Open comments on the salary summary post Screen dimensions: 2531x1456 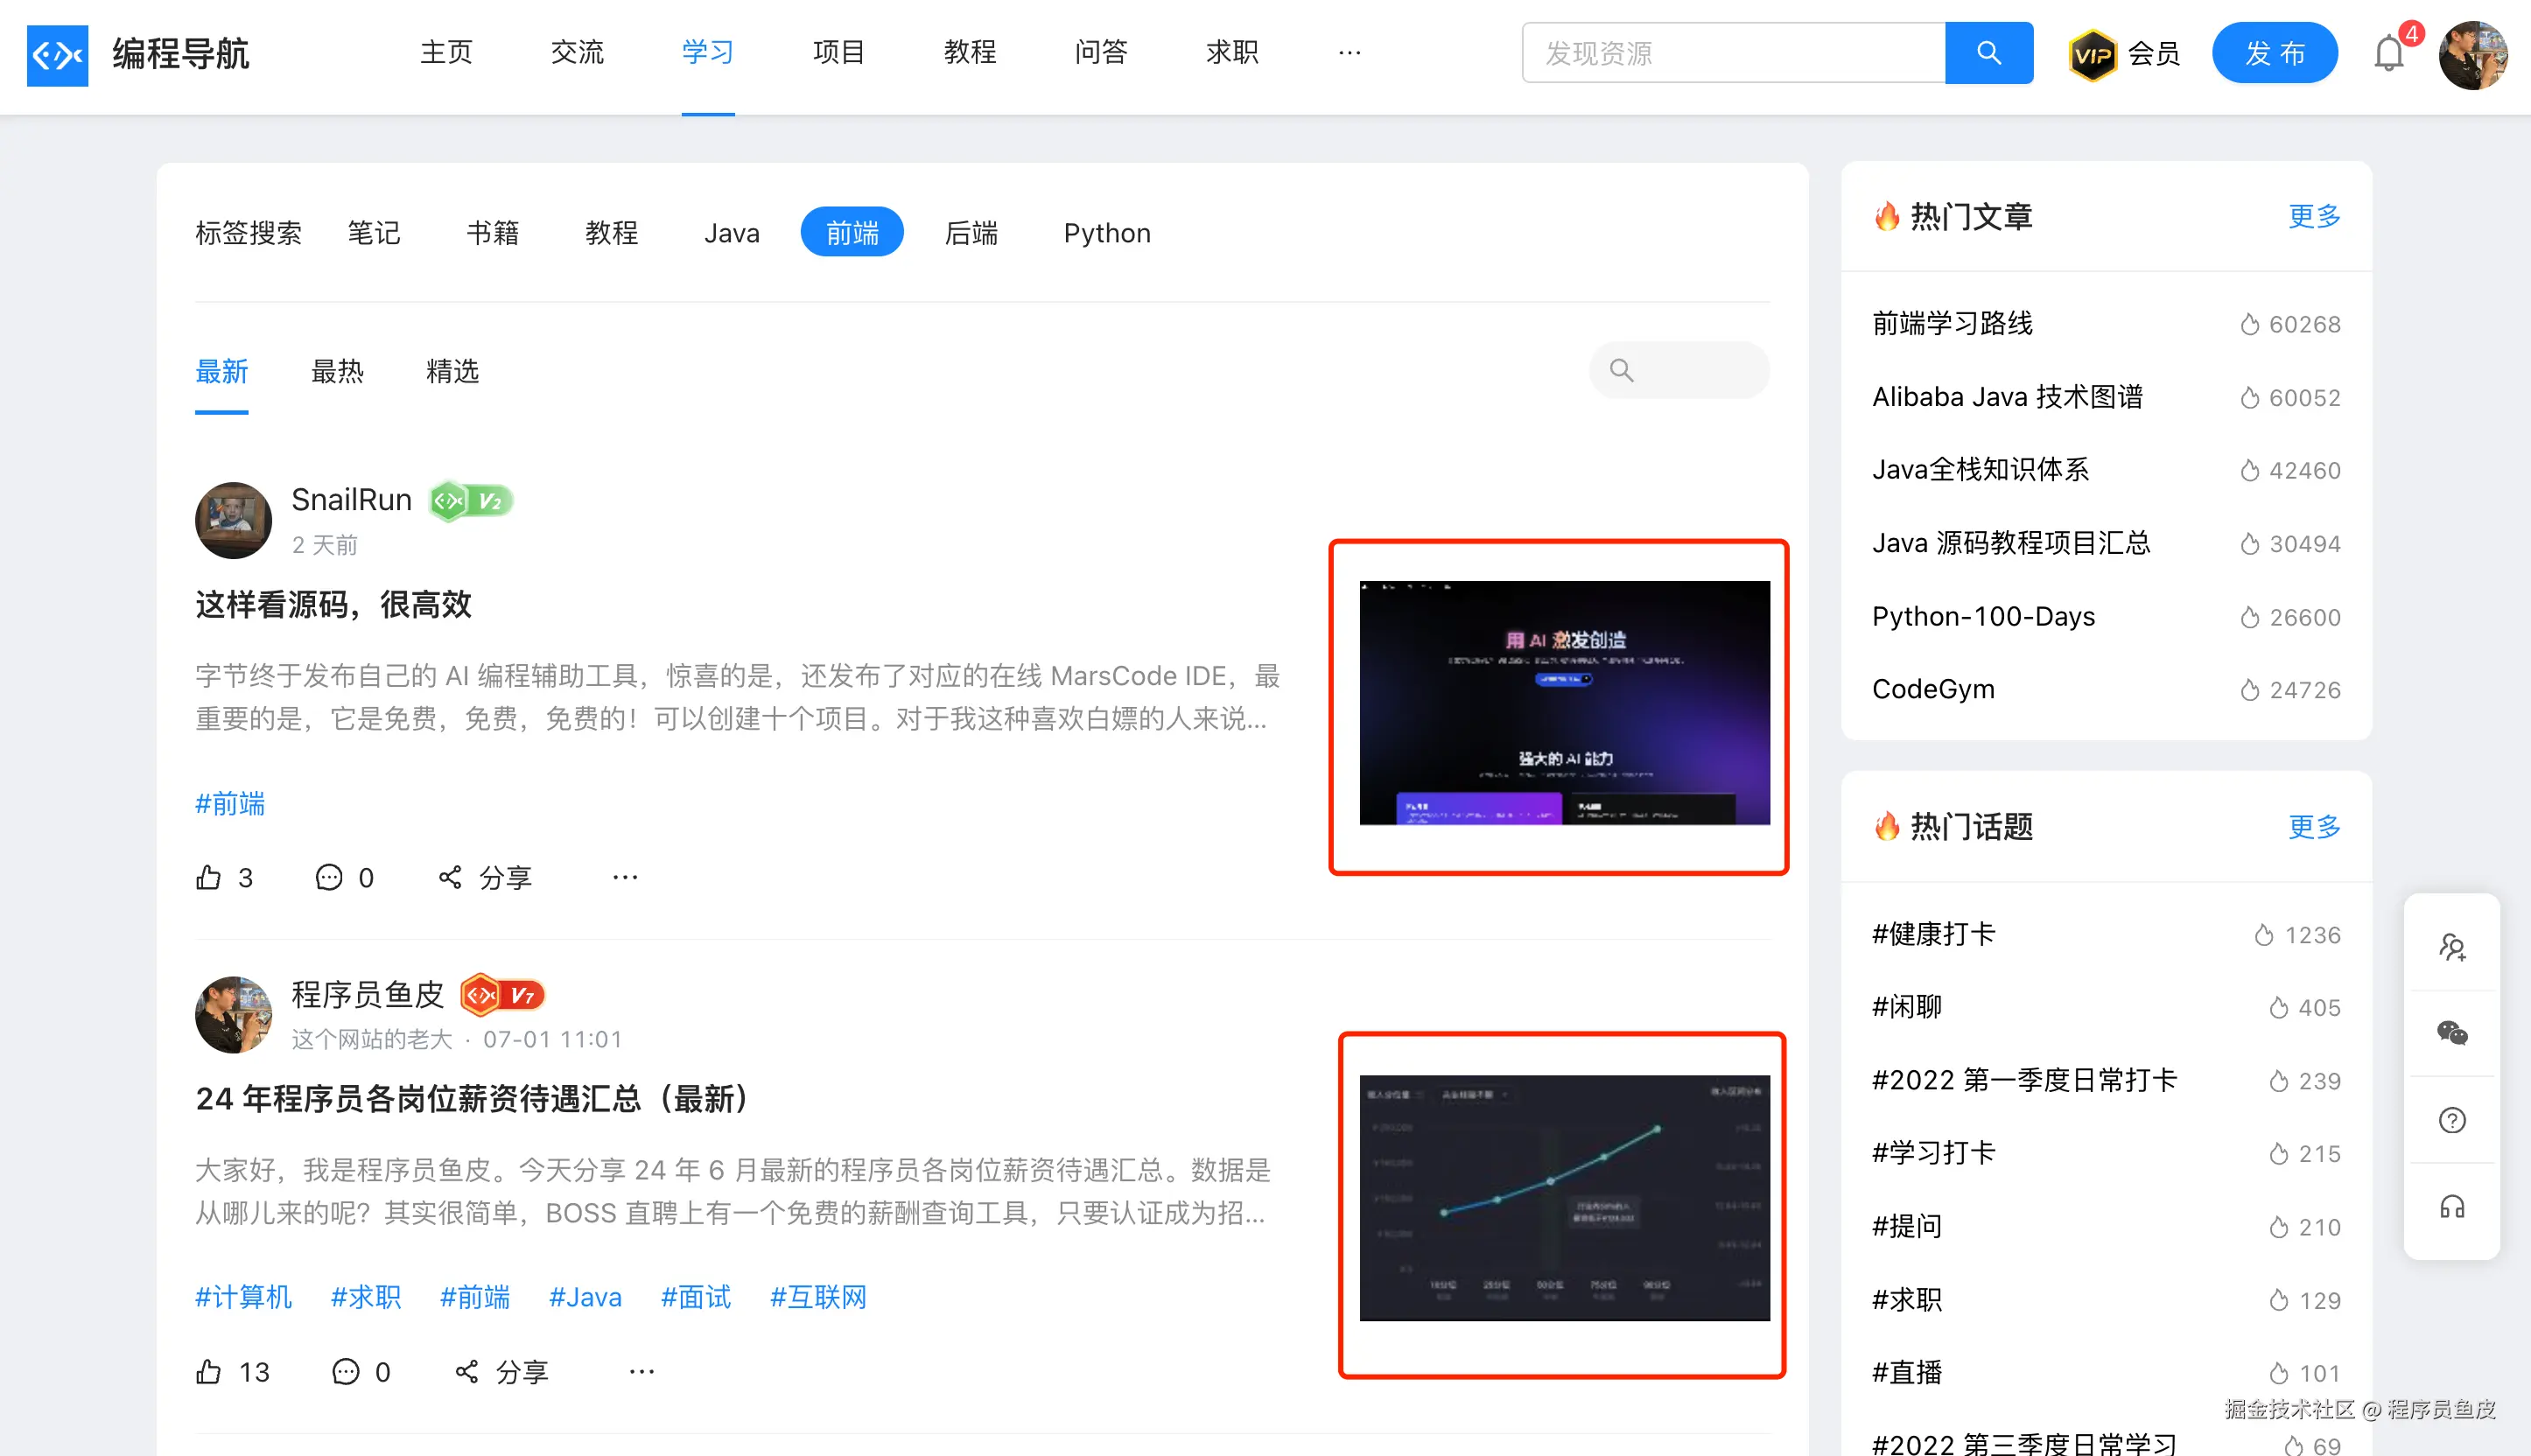pyautogui.click(x=346, y=1371)
